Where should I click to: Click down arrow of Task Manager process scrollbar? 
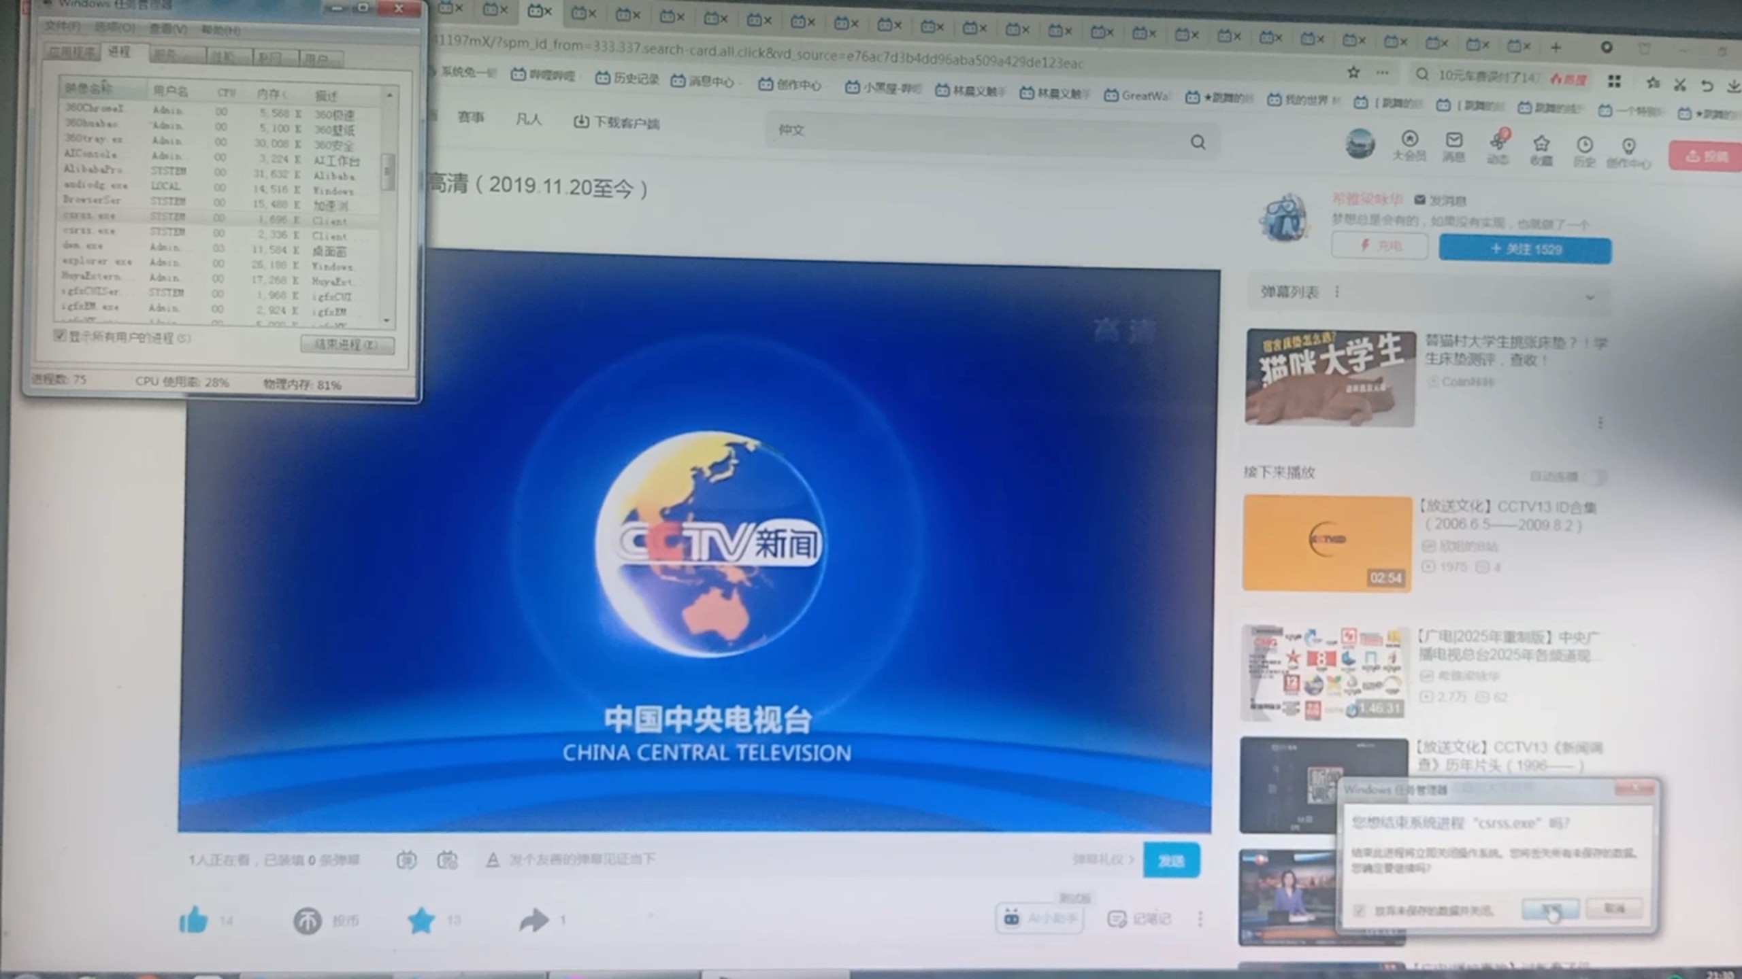tap(387, 320)
